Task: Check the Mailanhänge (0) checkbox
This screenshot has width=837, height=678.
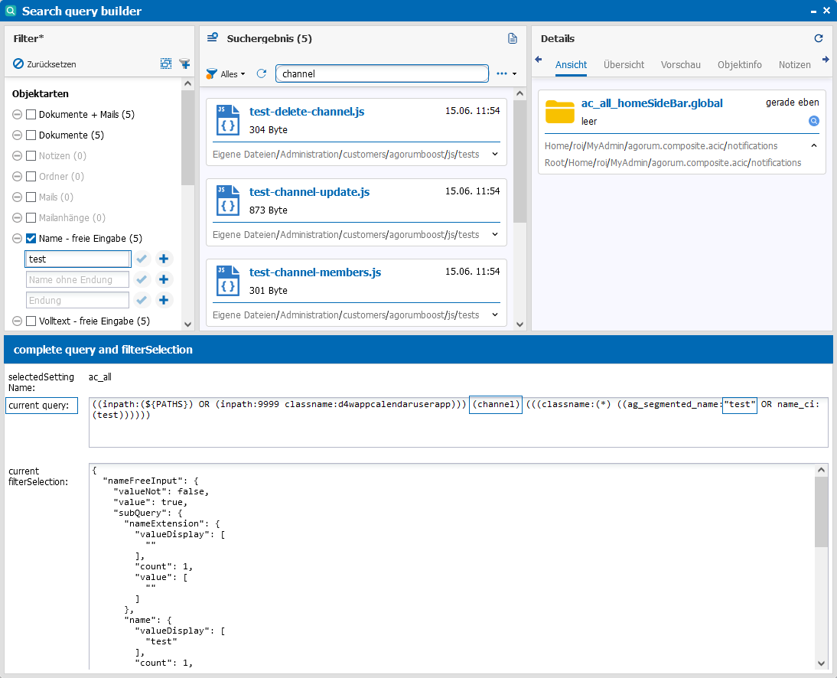Action: [x=31, y=218]
